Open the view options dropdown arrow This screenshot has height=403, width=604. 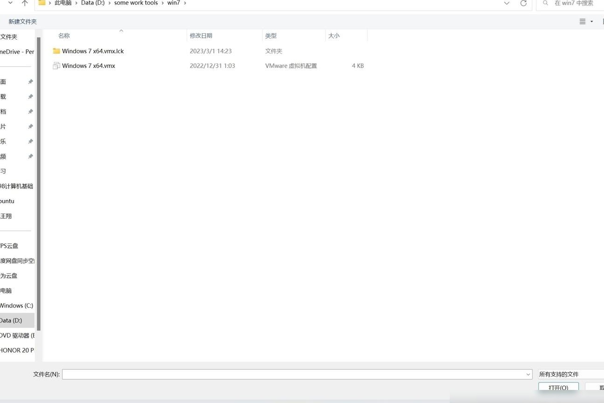point(592,21)
